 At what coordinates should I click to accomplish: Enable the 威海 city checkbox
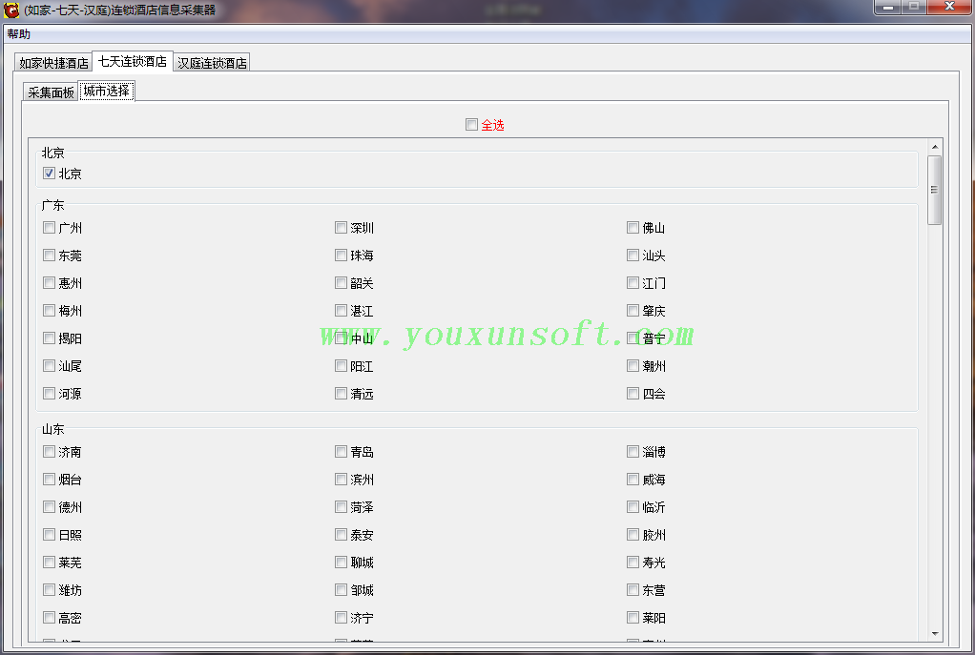click(x=633, y=480)
